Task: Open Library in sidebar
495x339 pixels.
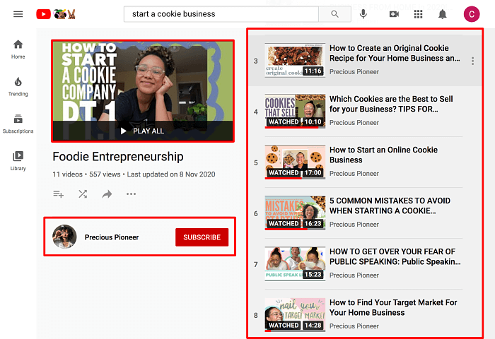Action: tap(18, 161)
